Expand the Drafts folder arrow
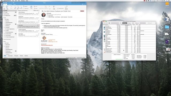This screenshot has width=171, height=96. [3, 12]
